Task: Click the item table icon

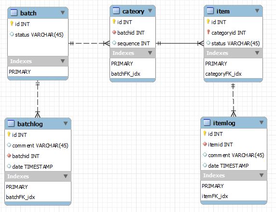Action: tap(210, 11)
